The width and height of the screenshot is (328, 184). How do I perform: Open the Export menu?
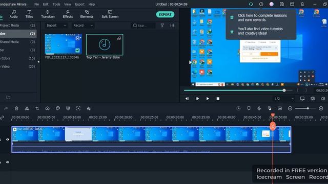click(80, 4)
